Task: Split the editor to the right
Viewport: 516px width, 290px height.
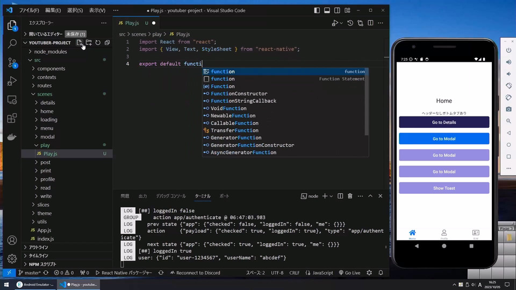Action: click(x=370, y=23)
